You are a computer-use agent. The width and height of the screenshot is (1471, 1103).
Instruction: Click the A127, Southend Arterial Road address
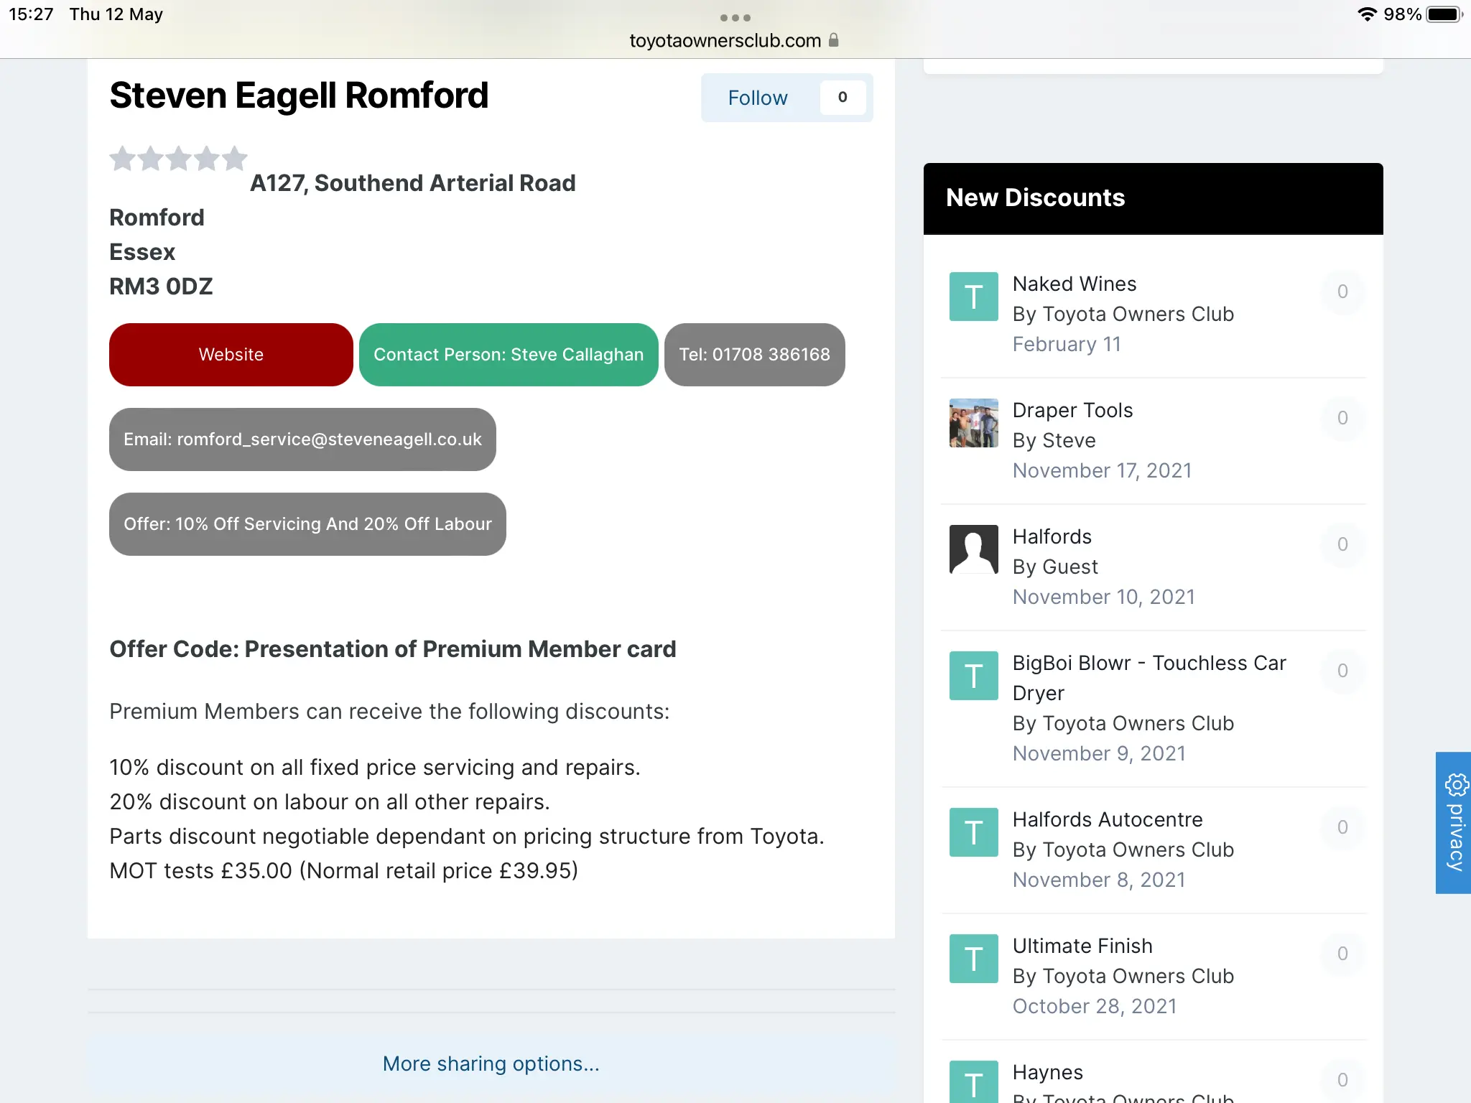pos(413,183)
